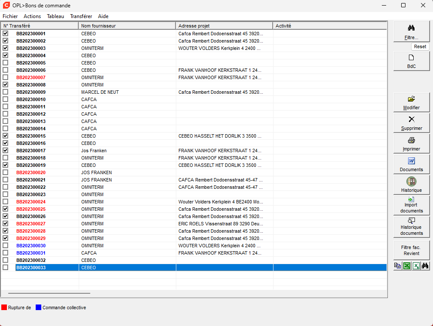This screenshot has width=433, height=326.
Task: Create a new BdC document
Action: (x=411, y=61)
